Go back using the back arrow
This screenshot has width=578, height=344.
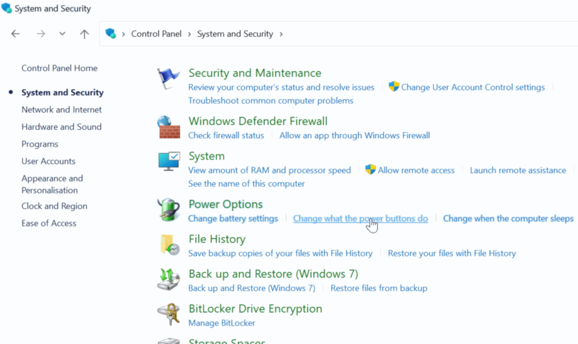16,34
